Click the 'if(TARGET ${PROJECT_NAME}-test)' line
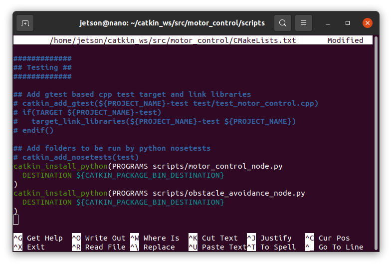Viewport: 392px width, 266px height. click(x=87, y=112)
